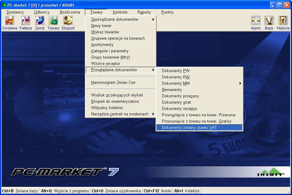The height and width of the screenshot is (195, 292).
Task: Select Dokumenty przeceny
Action: click(200, 96)
